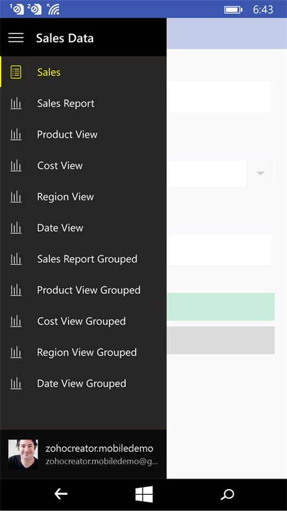287x511 pixels.
Task: Open the Sales Report view
Action: pyautogui.click(x=83, y=104)
